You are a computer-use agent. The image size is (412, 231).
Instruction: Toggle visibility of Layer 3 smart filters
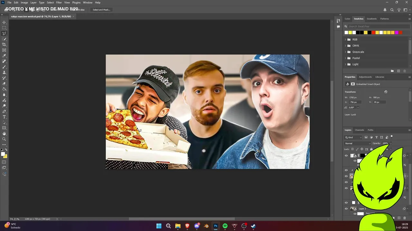pyautogui.click(x=355, y=214)
